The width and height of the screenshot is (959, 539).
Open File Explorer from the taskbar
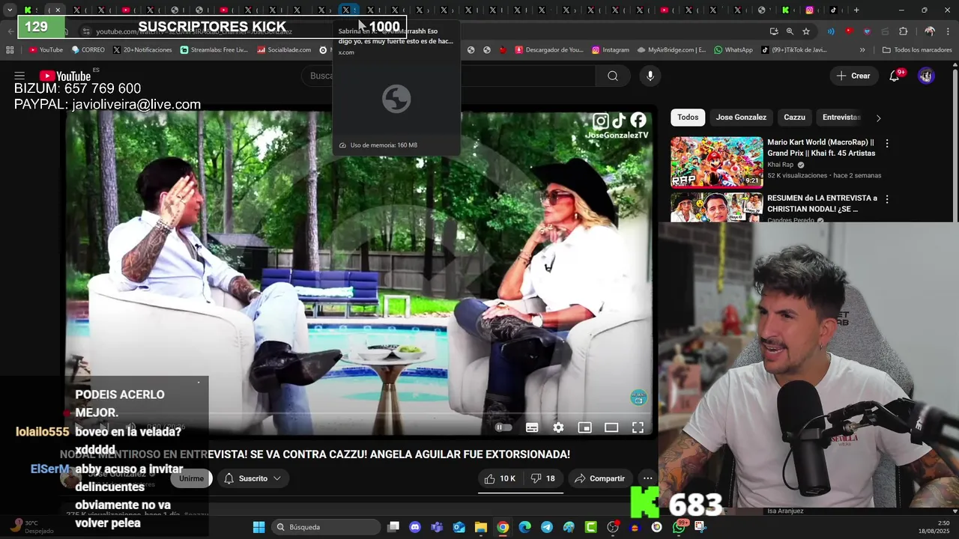pos(480,527)
